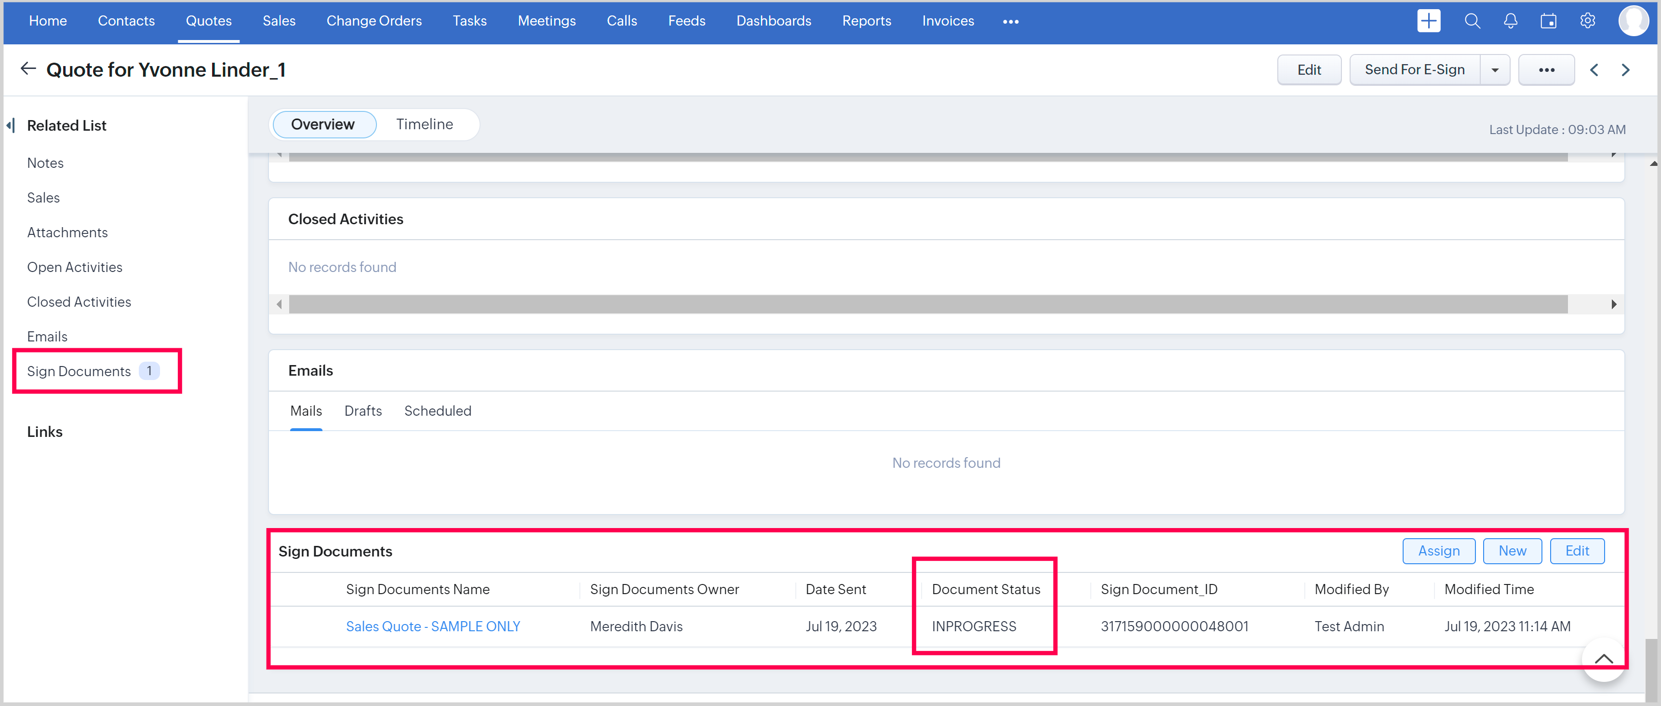The image size is (1661, 706).
Task: Open the search magnifier icon
Action: (1472, 21)
